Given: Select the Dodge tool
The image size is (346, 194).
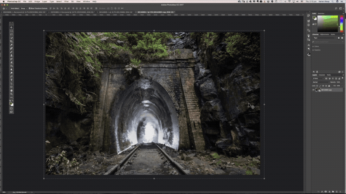Looking at the screenshot, I should pos(11,73).
